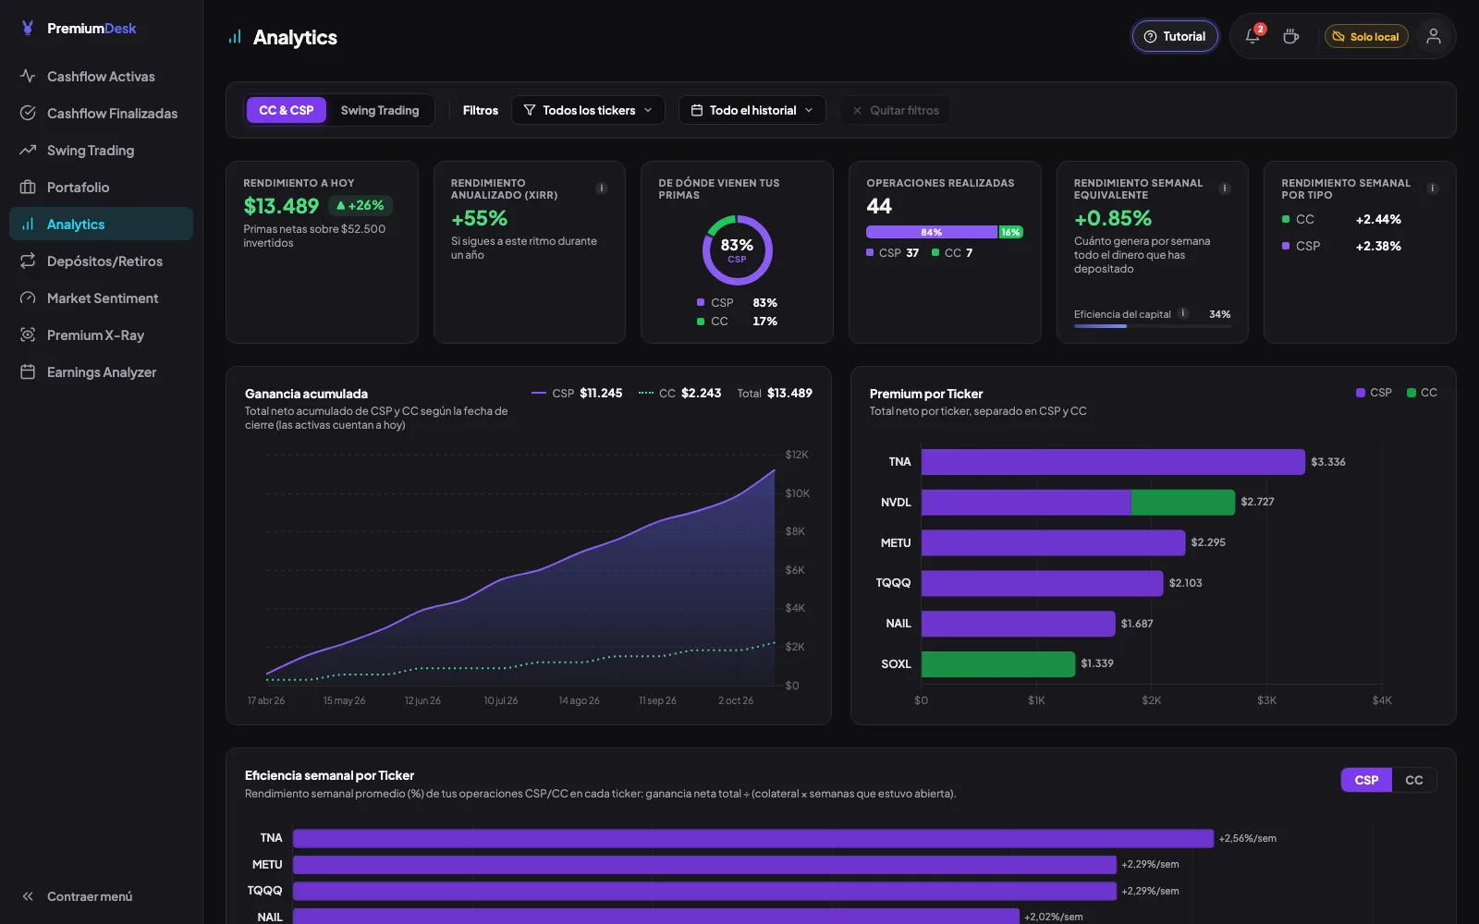Image resolution: width=1479 pixels, height=924 pixels.
Task: Click the 83% CSP donut chart
Action: pos(737,250)
